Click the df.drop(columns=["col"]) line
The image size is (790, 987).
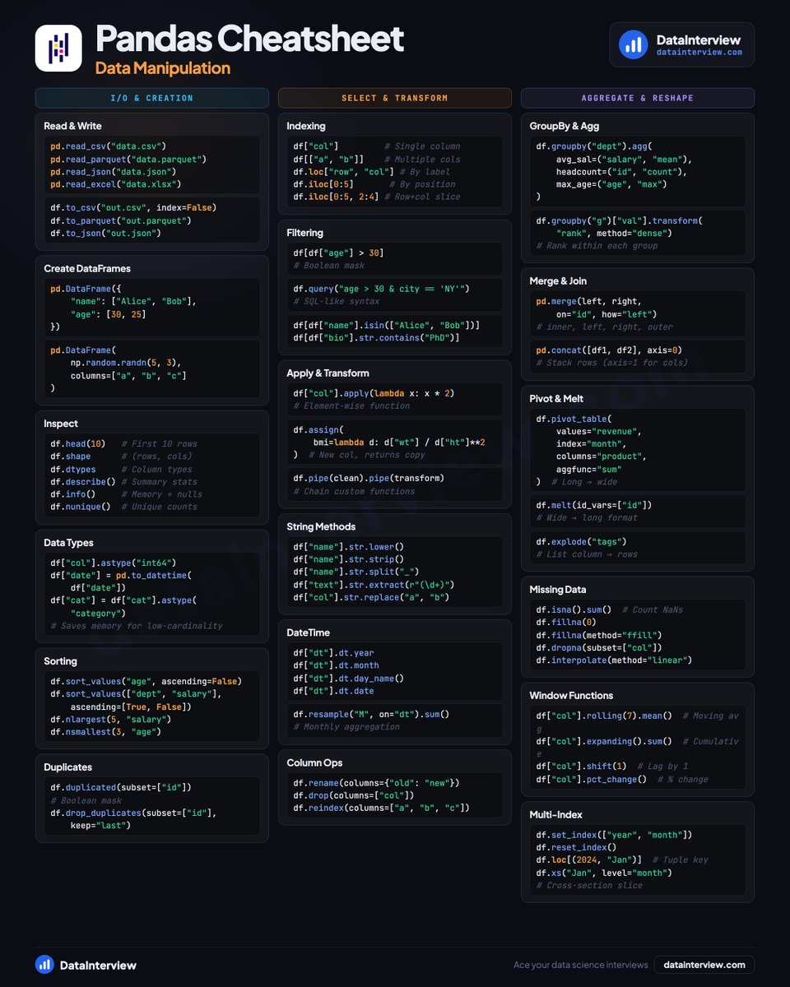point(353,795)
